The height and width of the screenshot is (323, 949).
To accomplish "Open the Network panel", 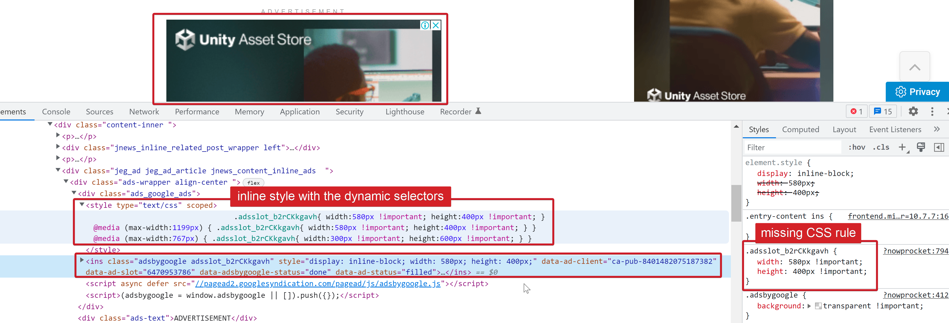I will click(x=144, y=111).
